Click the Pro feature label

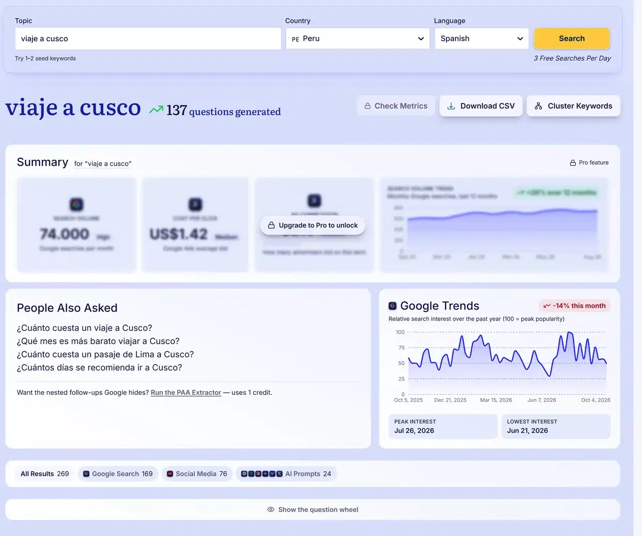(x=593, y=162)
